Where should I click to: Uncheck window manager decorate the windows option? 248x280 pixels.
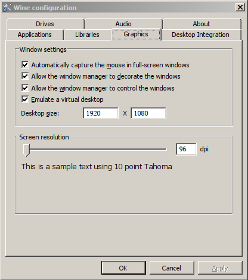[x=25, y=76]
